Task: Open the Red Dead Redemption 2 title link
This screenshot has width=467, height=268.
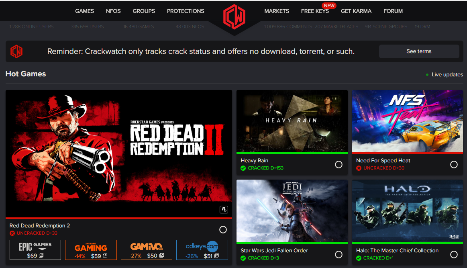Action: pyautogui.click(x=40, y=226)
